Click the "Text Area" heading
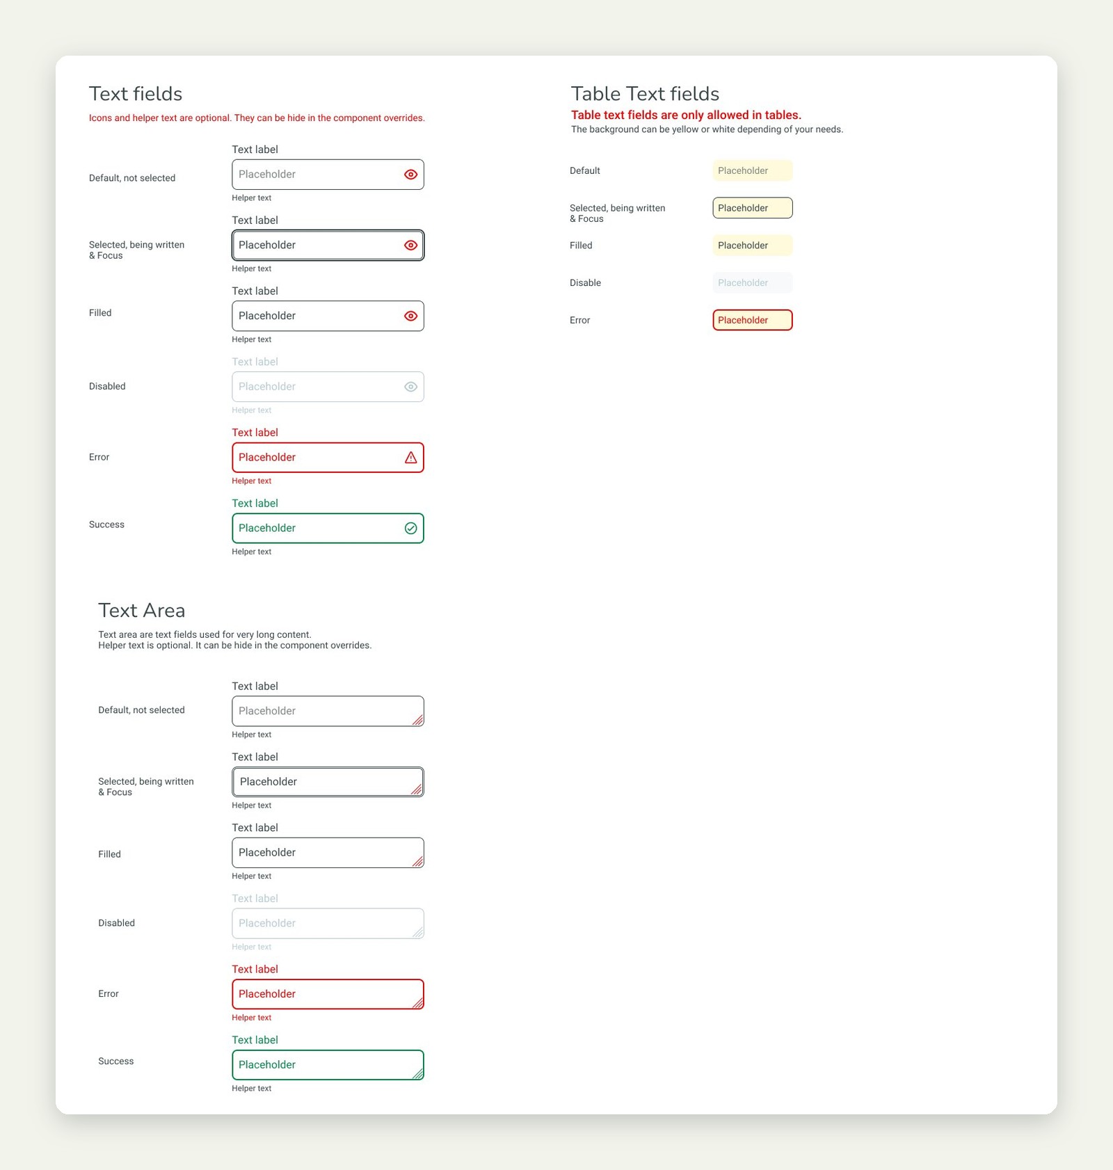The height and width of the screenshot is (1170, 1113). 142,611
